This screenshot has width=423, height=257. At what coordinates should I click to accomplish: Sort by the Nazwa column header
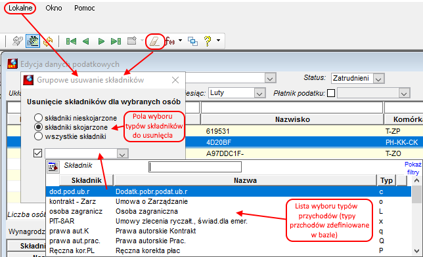[245, 180]
